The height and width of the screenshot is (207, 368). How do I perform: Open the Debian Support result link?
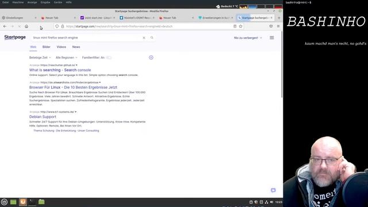coord(43,117)
